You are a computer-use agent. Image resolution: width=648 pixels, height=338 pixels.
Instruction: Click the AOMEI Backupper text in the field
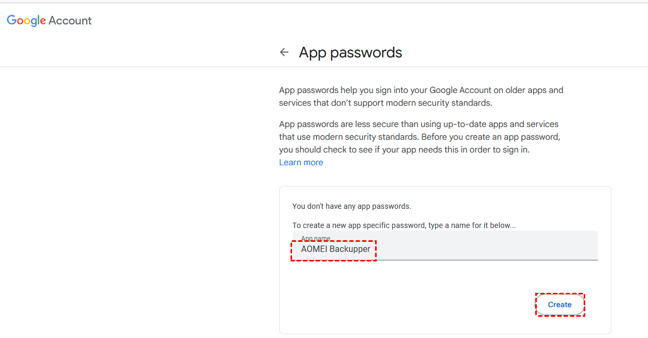pyautogui.click(x=335, y=249)
